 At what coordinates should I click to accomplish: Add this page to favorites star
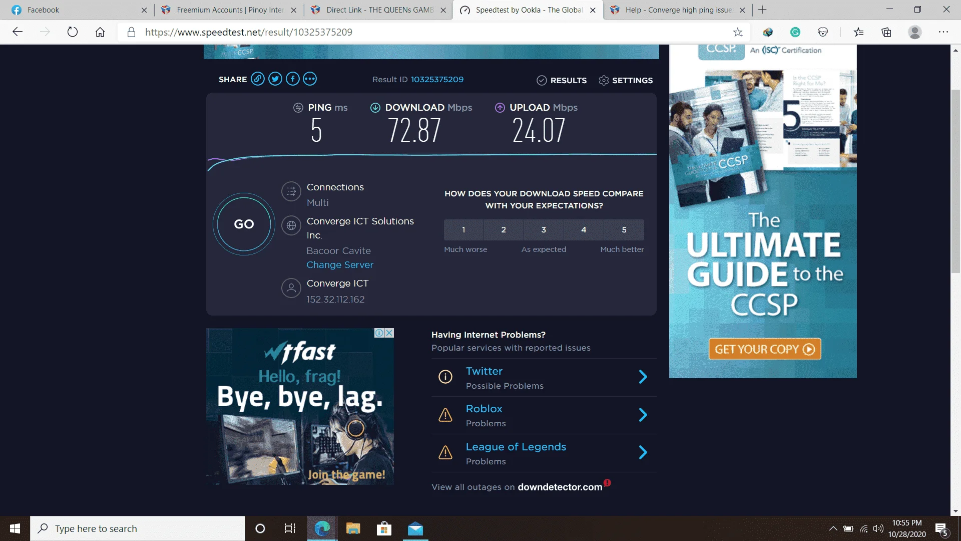tap(738, 32)
